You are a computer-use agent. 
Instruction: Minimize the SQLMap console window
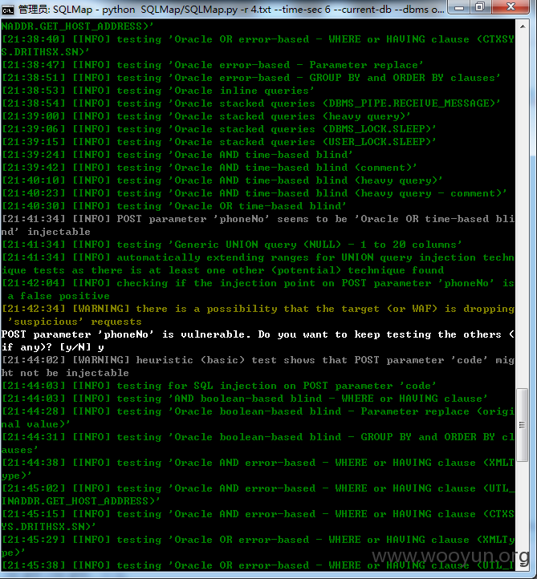pyautogui.click(x=459, y=8)
